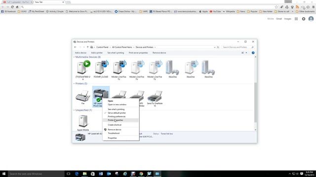Image resolution: width=316 pixels, height=177 pixels.
Task: Click Control Panel in the breadcrumb path
Action: [x=102, y=47]
